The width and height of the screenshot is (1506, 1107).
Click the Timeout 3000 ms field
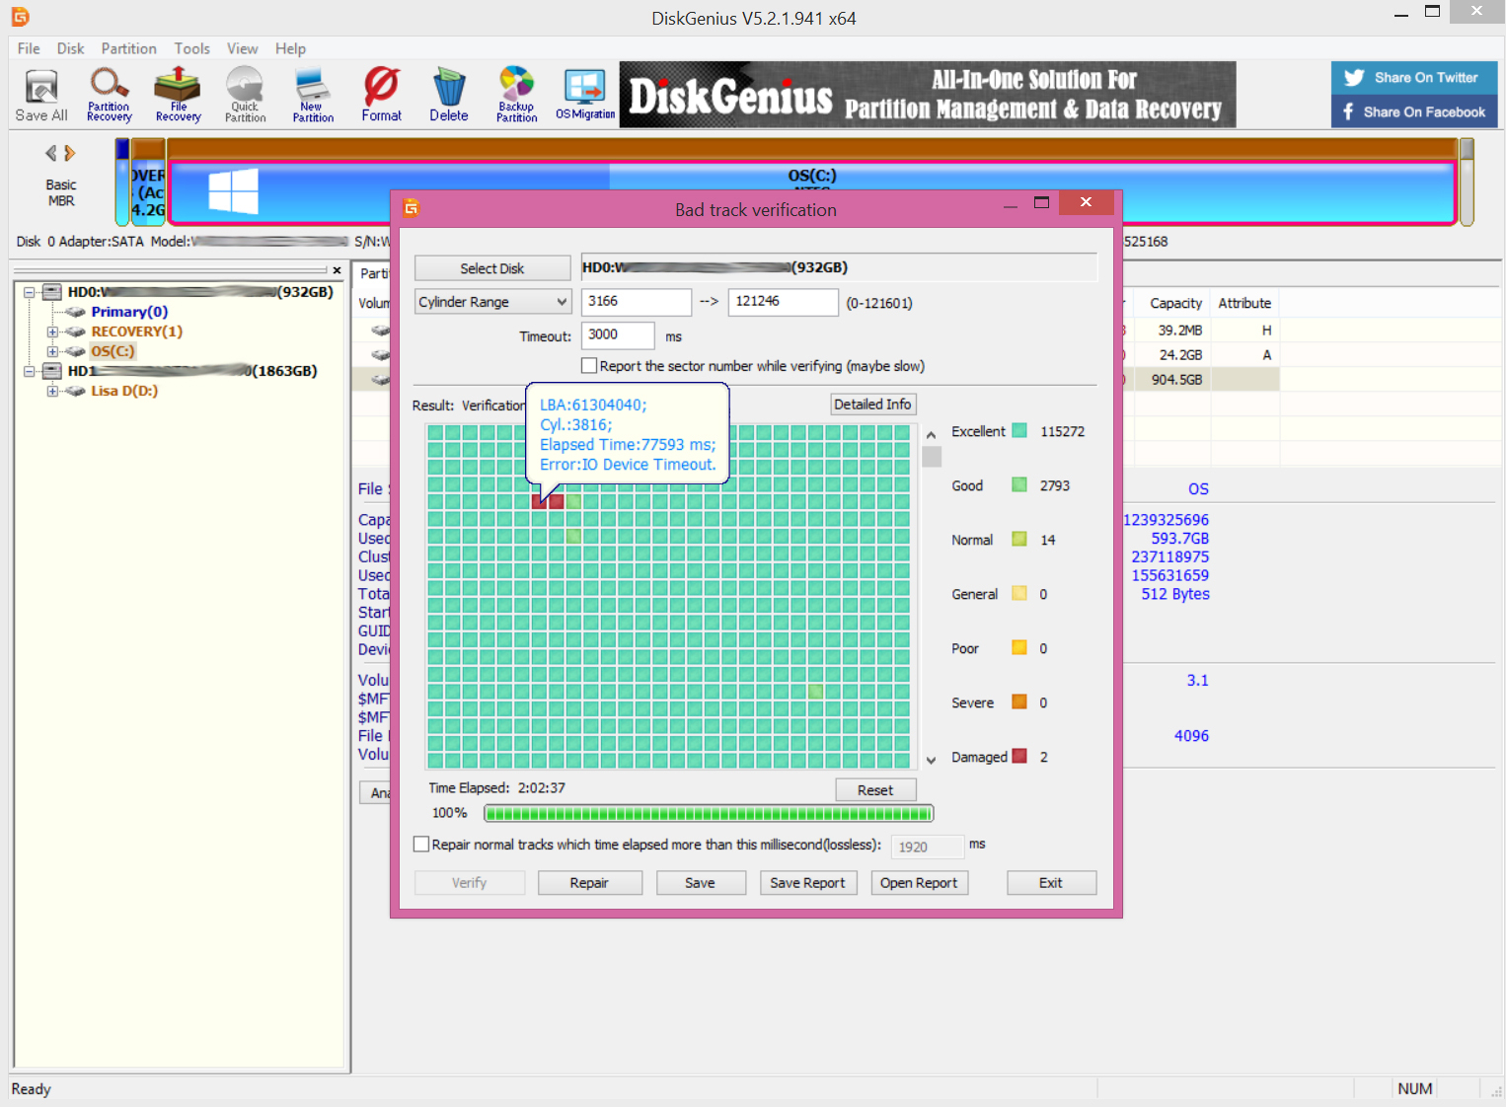click(x=618, y=335)
